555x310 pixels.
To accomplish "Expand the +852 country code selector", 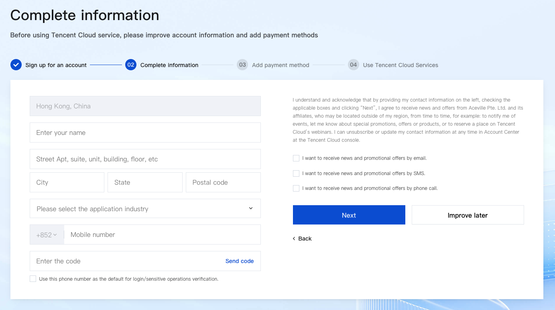I will coord(47,235).
